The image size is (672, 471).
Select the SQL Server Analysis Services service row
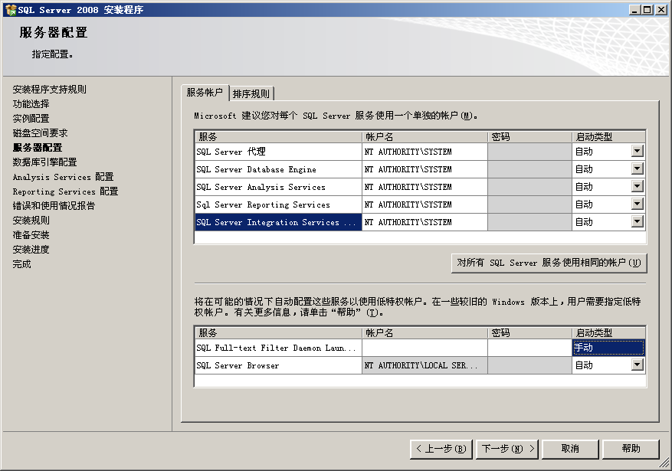tap(279, 187)
